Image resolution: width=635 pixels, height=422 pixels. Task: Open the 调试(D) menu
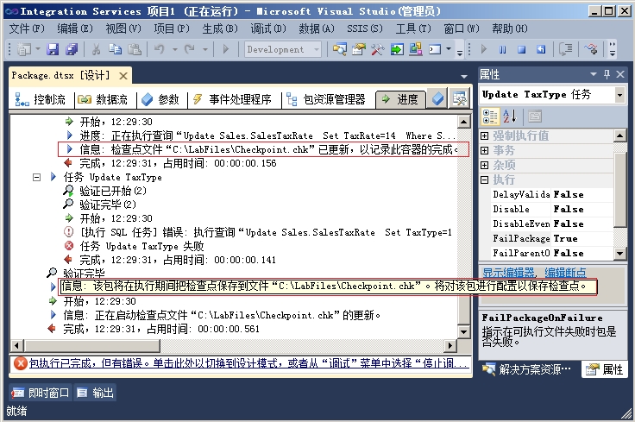[268, 28]
